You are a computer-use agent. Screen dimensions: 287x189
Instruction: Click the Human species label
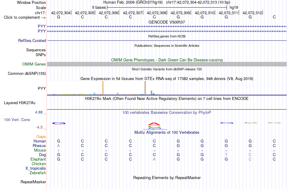click(40, 141)
